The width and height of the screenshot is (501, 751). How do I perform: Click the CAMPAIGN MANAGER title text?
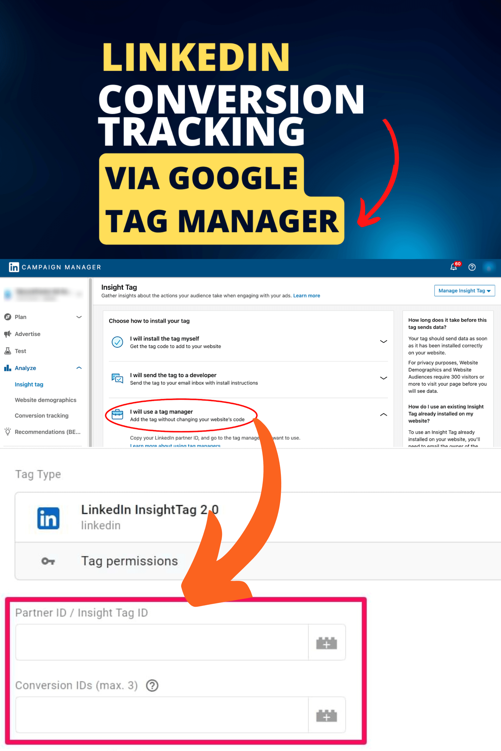[61, 267]
